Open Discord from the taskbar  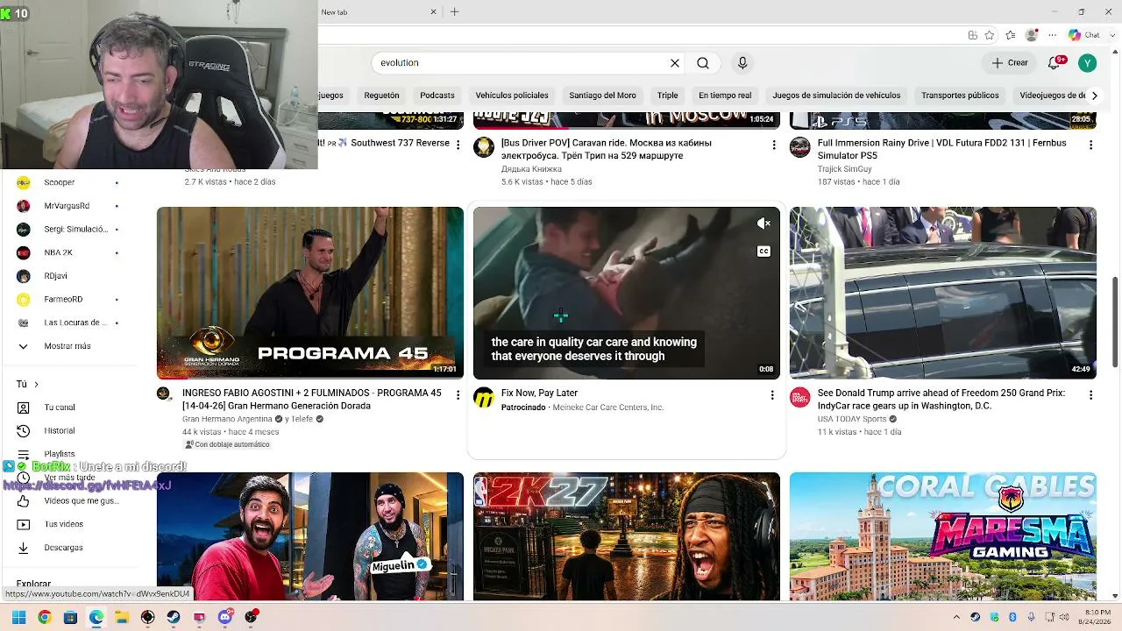[x=225, y=617]
